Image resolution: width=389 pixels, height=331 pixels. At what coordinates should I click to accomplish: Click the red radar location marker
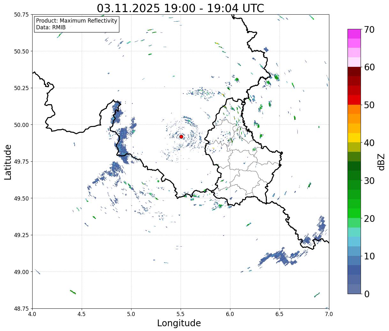pos(181,137)
